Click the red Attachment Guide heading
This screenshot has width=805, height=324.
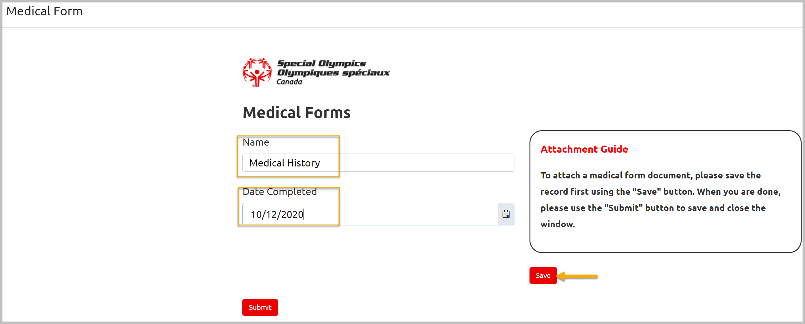pos(584,149)
